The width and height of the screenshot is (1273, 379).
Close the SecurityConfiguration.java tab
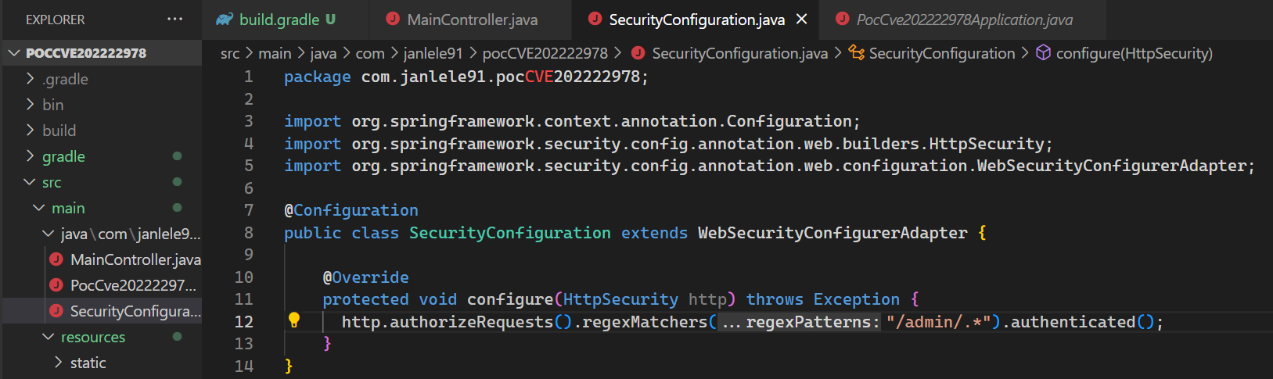pyautogui.click(x=802, y=20)
